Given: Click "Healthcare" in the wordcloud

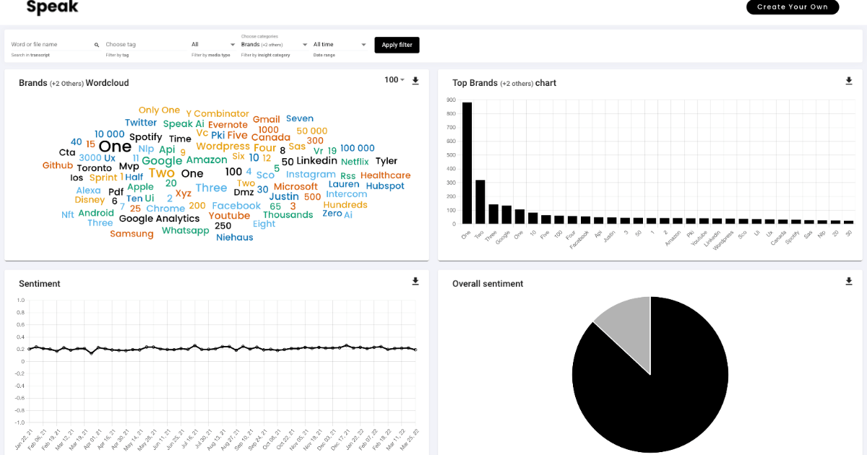Looking at the screenshot, I should click(x=385, y=175).
